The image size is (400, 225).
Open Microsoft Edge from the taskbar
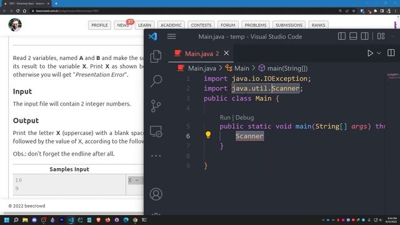pos(126,220)
